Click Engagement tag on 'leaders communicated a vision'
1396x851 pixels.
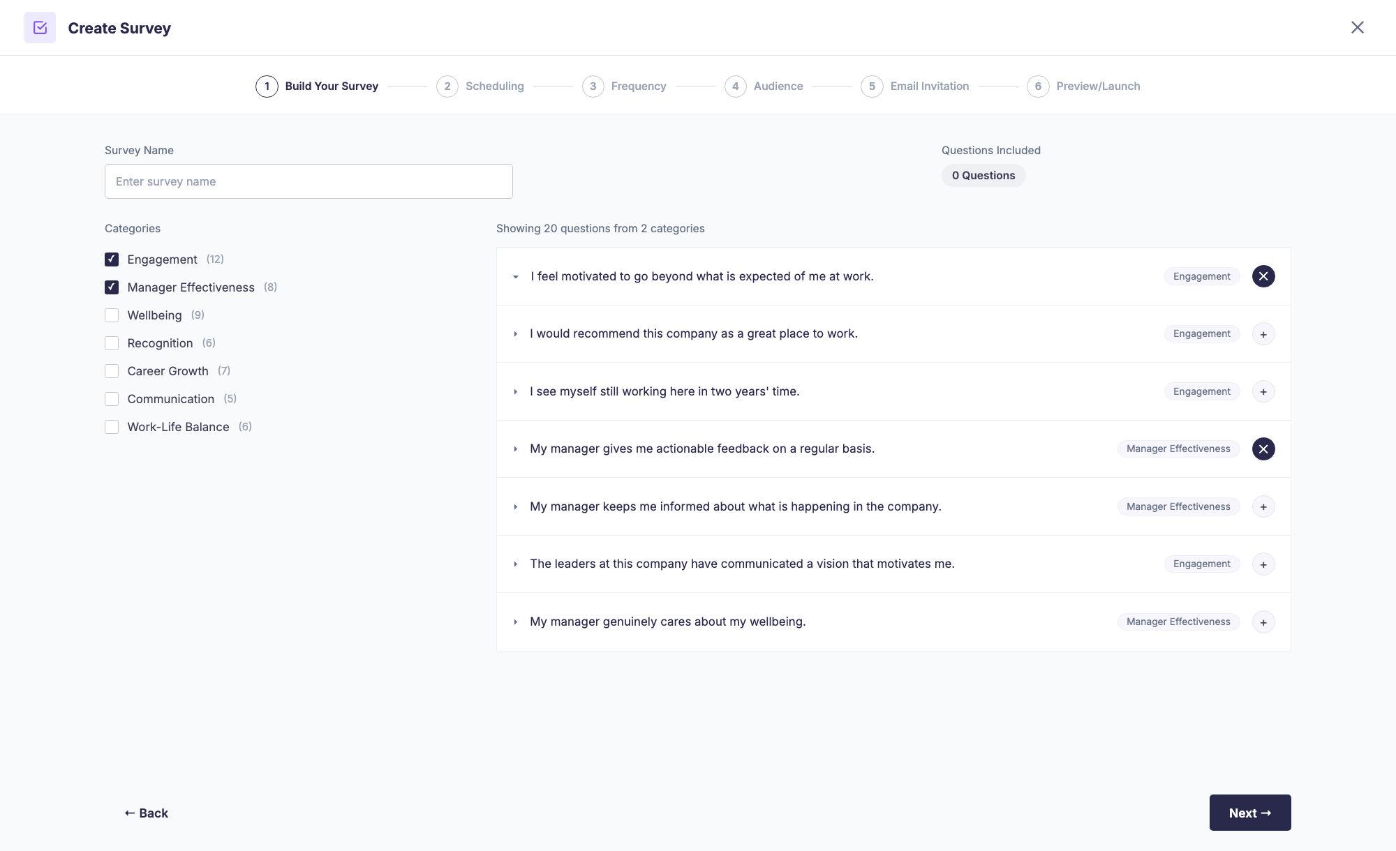tap(1202, 564)
